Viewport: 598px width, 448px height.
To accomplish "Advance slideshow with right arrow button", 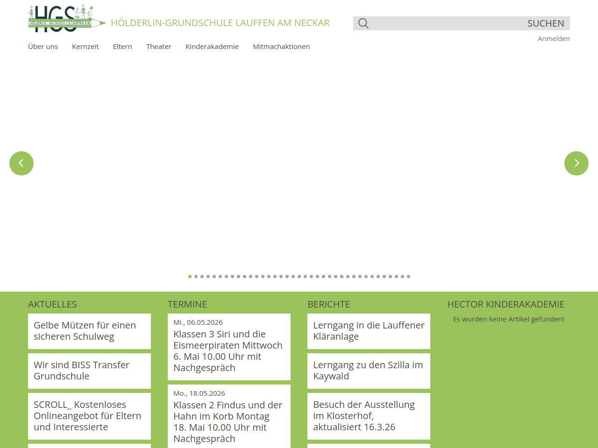I will pos(576,163).
